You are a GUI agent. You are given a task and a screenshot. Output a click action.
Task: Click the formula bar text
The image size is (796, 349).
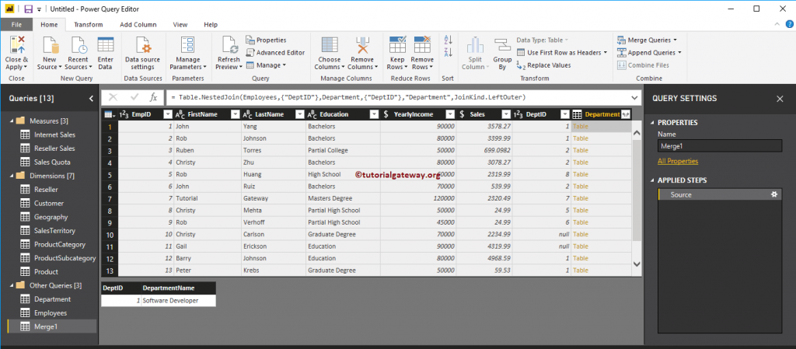click(349, 97)
